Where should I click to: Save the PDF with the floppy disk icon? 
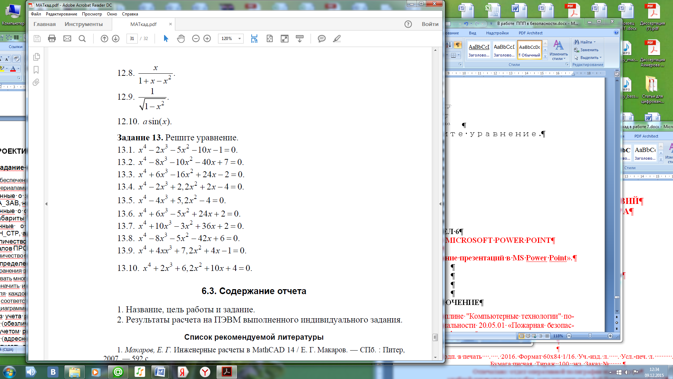point(37,39)
